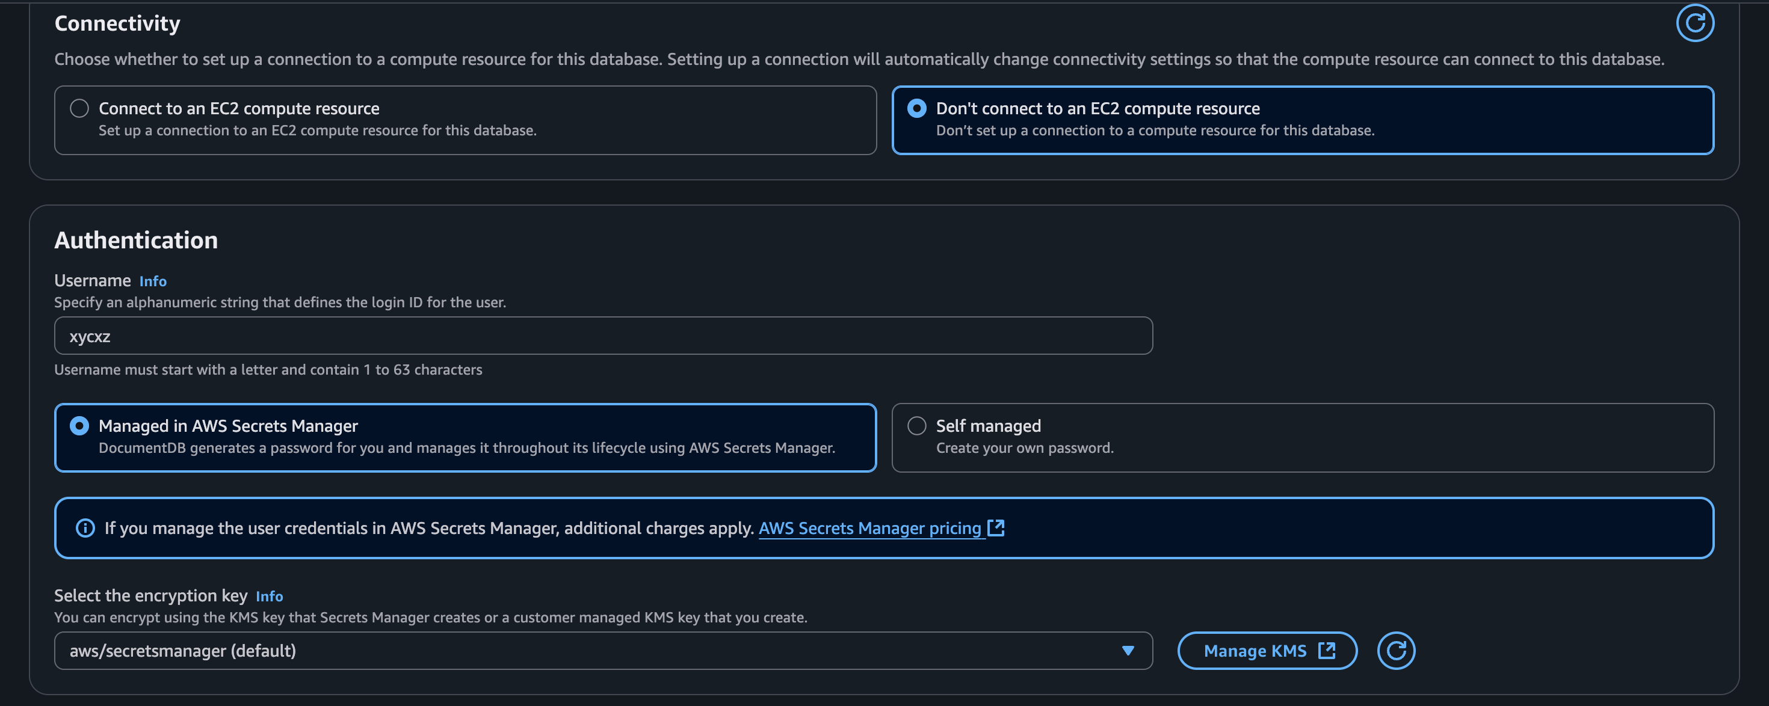
Task: Open AWS Secrets Manager pricing link
Action: coord(869,529)
